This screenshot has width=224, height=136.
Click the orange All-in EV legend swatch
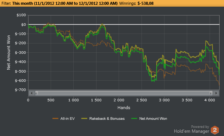55,119
